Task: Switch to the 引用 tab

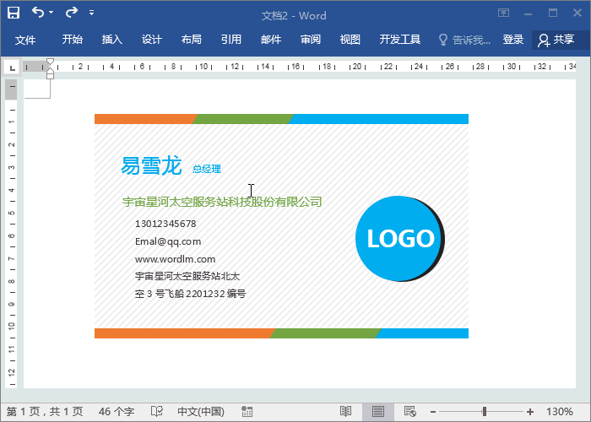Action: 231,40
